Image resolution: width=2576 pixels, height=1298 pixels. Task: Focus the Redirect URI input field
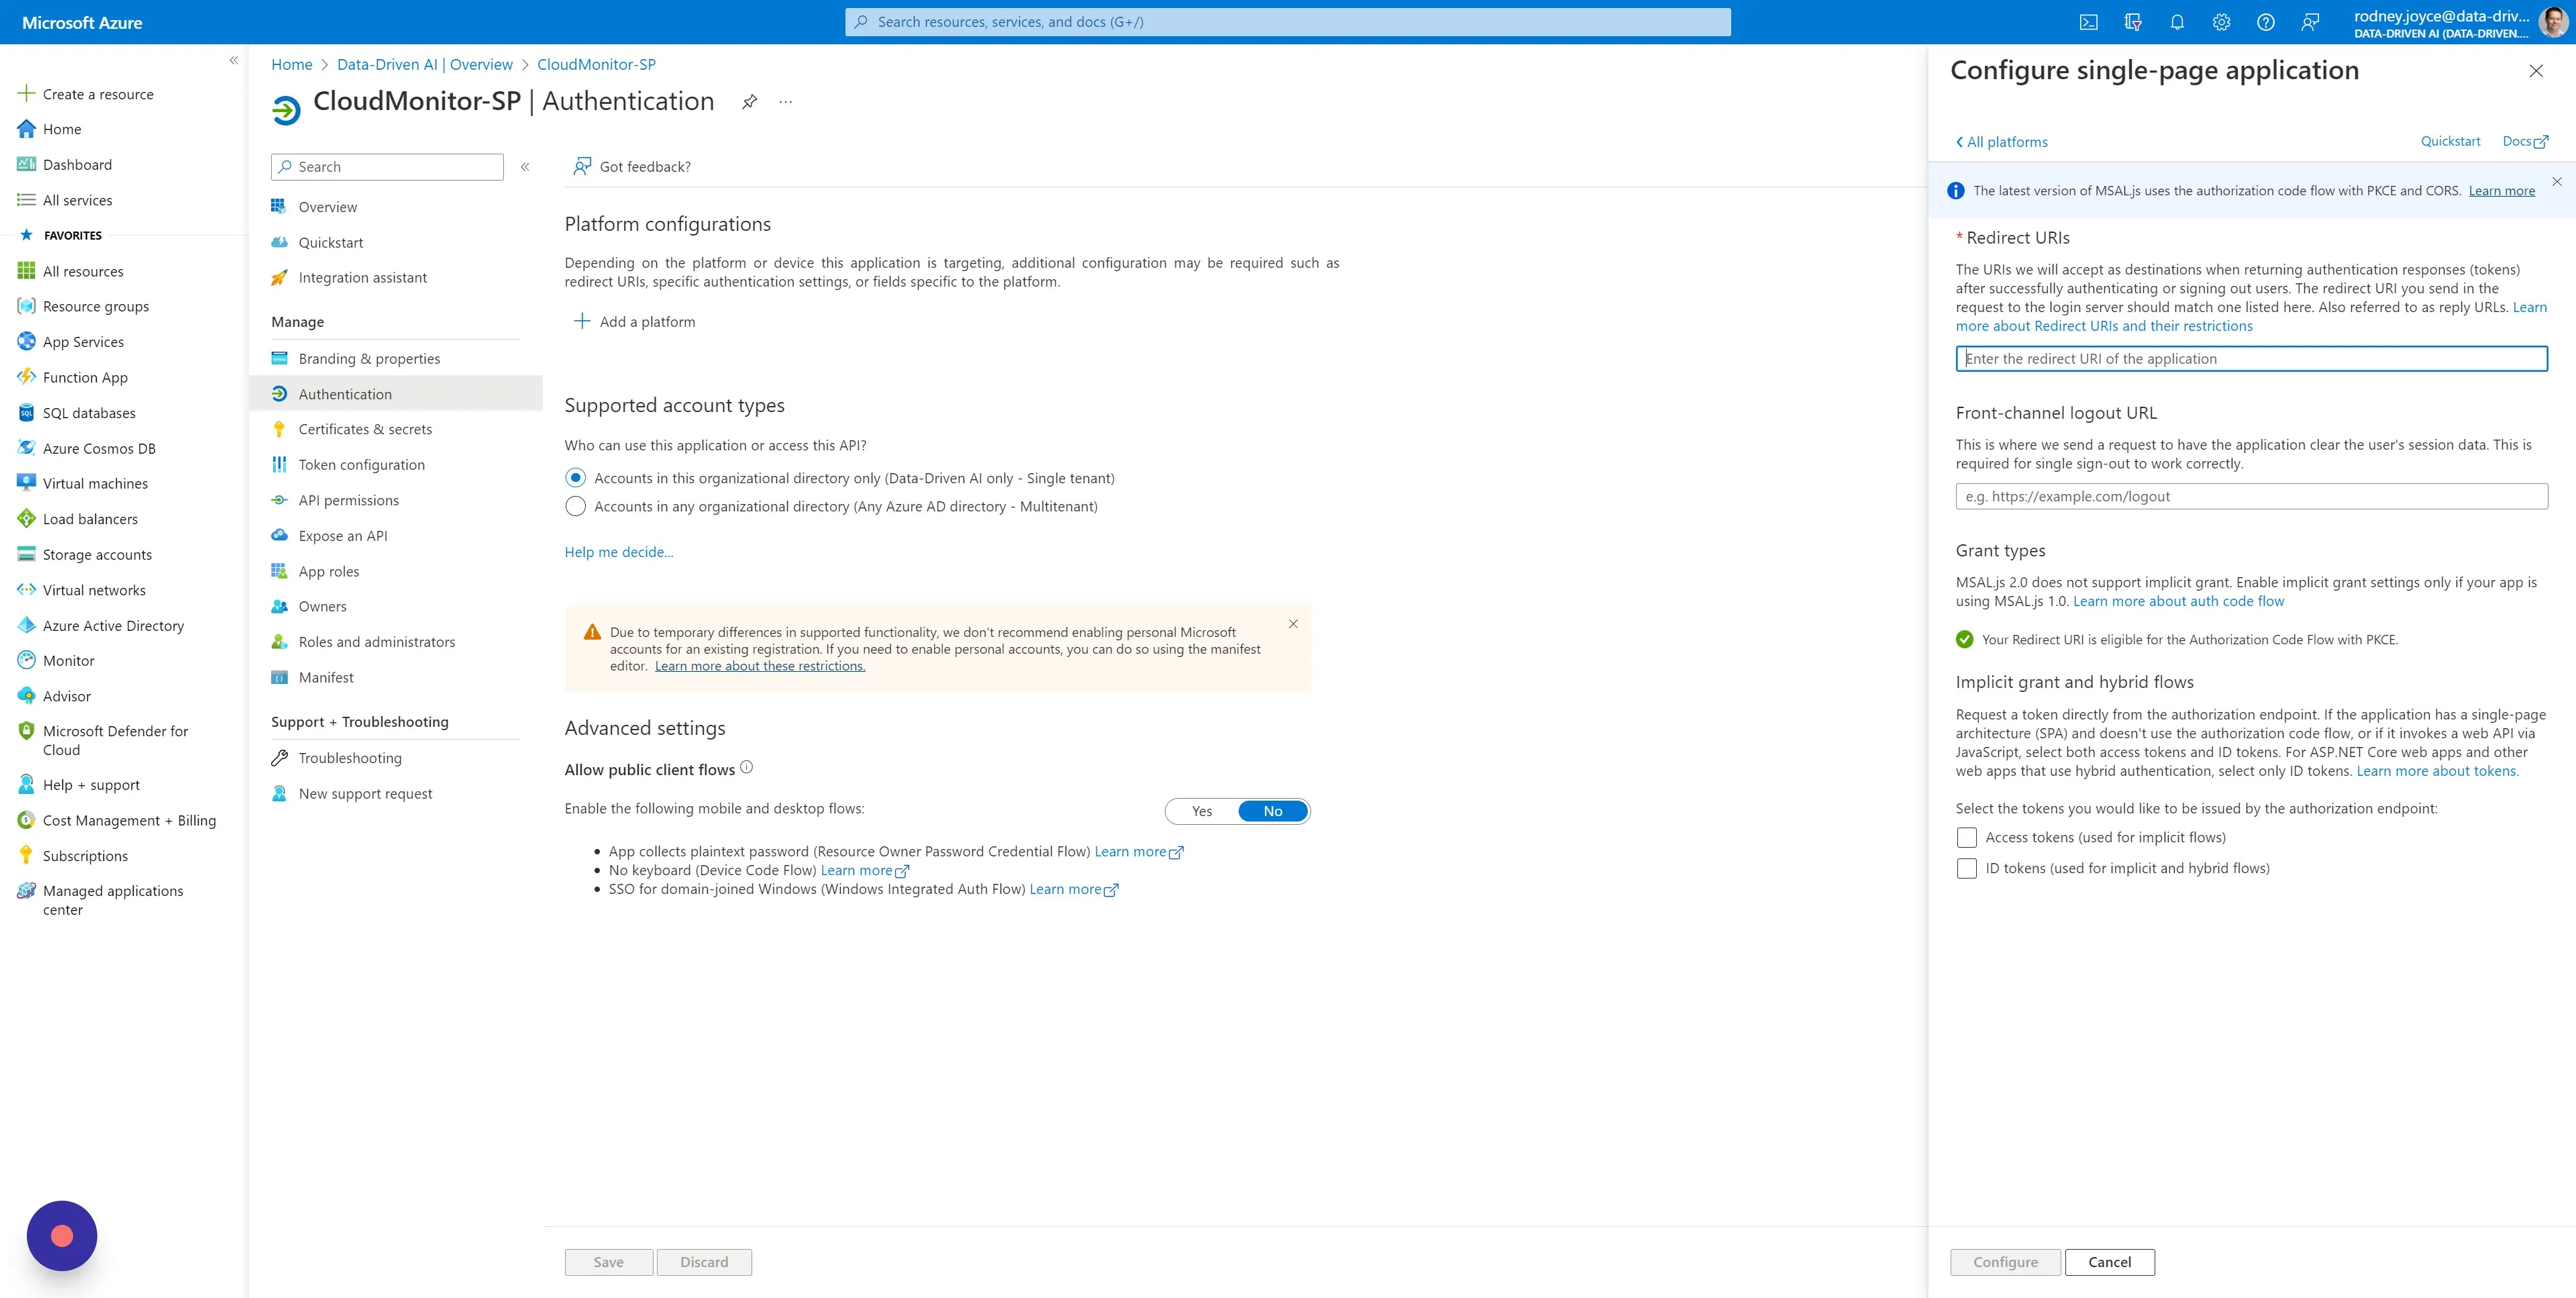click(2251, 358)
